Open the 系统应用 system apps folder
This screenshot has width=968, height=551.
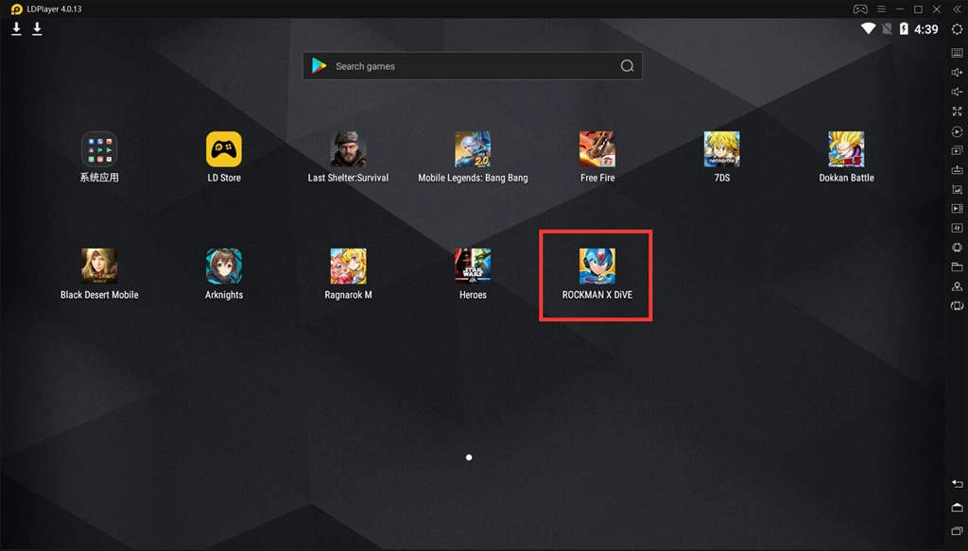point(98,148)
